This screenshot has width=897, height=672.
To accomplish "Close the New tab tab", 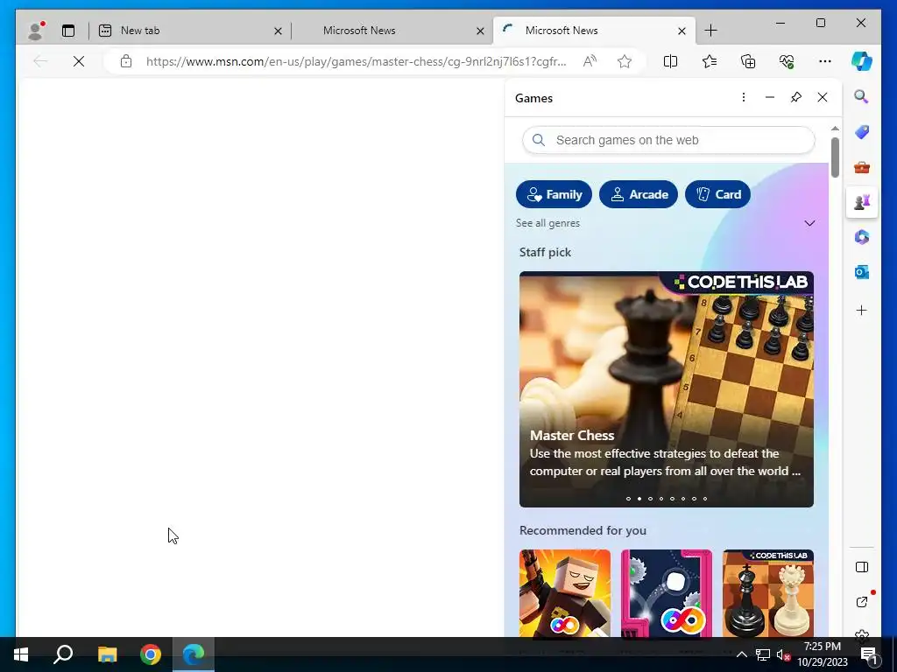I will (278, 31).
